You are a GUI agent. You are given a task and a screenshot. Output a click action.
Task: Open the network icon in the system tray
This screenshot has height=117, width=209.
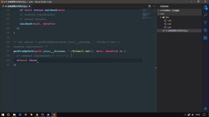click(x=189, y=115)
